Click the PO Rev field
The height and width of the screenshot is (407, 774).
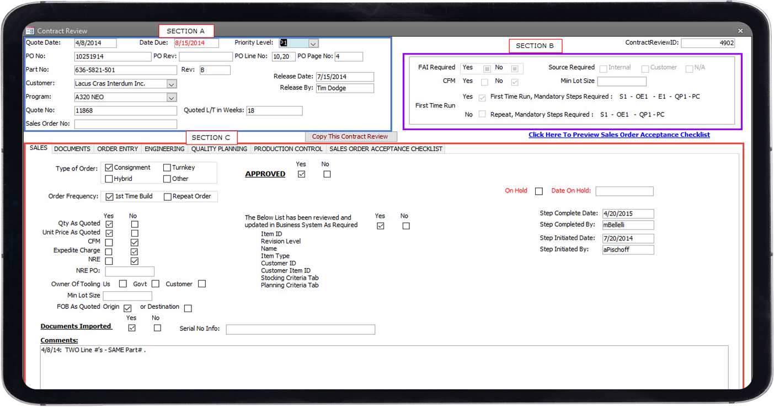[206, 57]
